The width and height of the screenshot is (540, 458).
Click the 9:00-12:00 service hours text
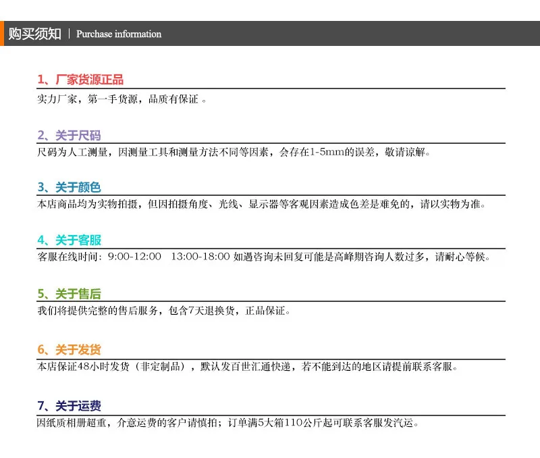[134, 257]
